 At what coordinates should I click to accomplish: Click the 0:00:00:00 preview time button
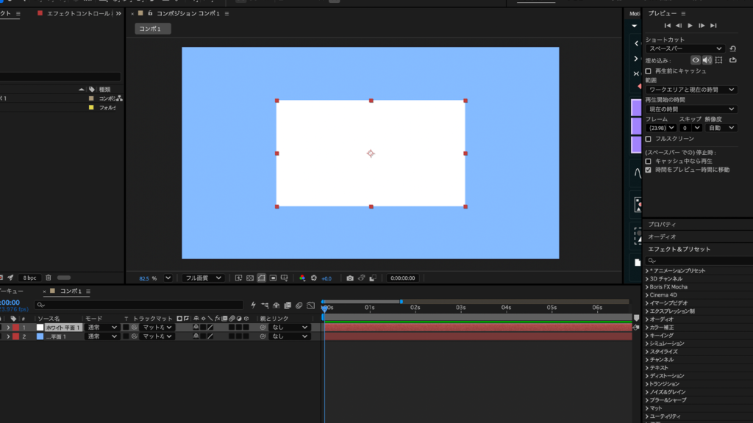coord(403,278)
